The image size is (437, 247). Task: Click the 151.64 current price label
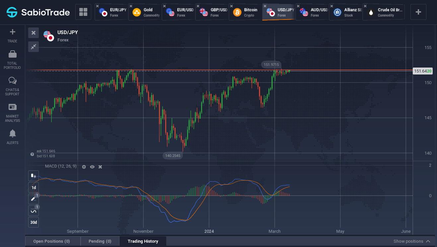pyautogui.click(x=423, y=71)
